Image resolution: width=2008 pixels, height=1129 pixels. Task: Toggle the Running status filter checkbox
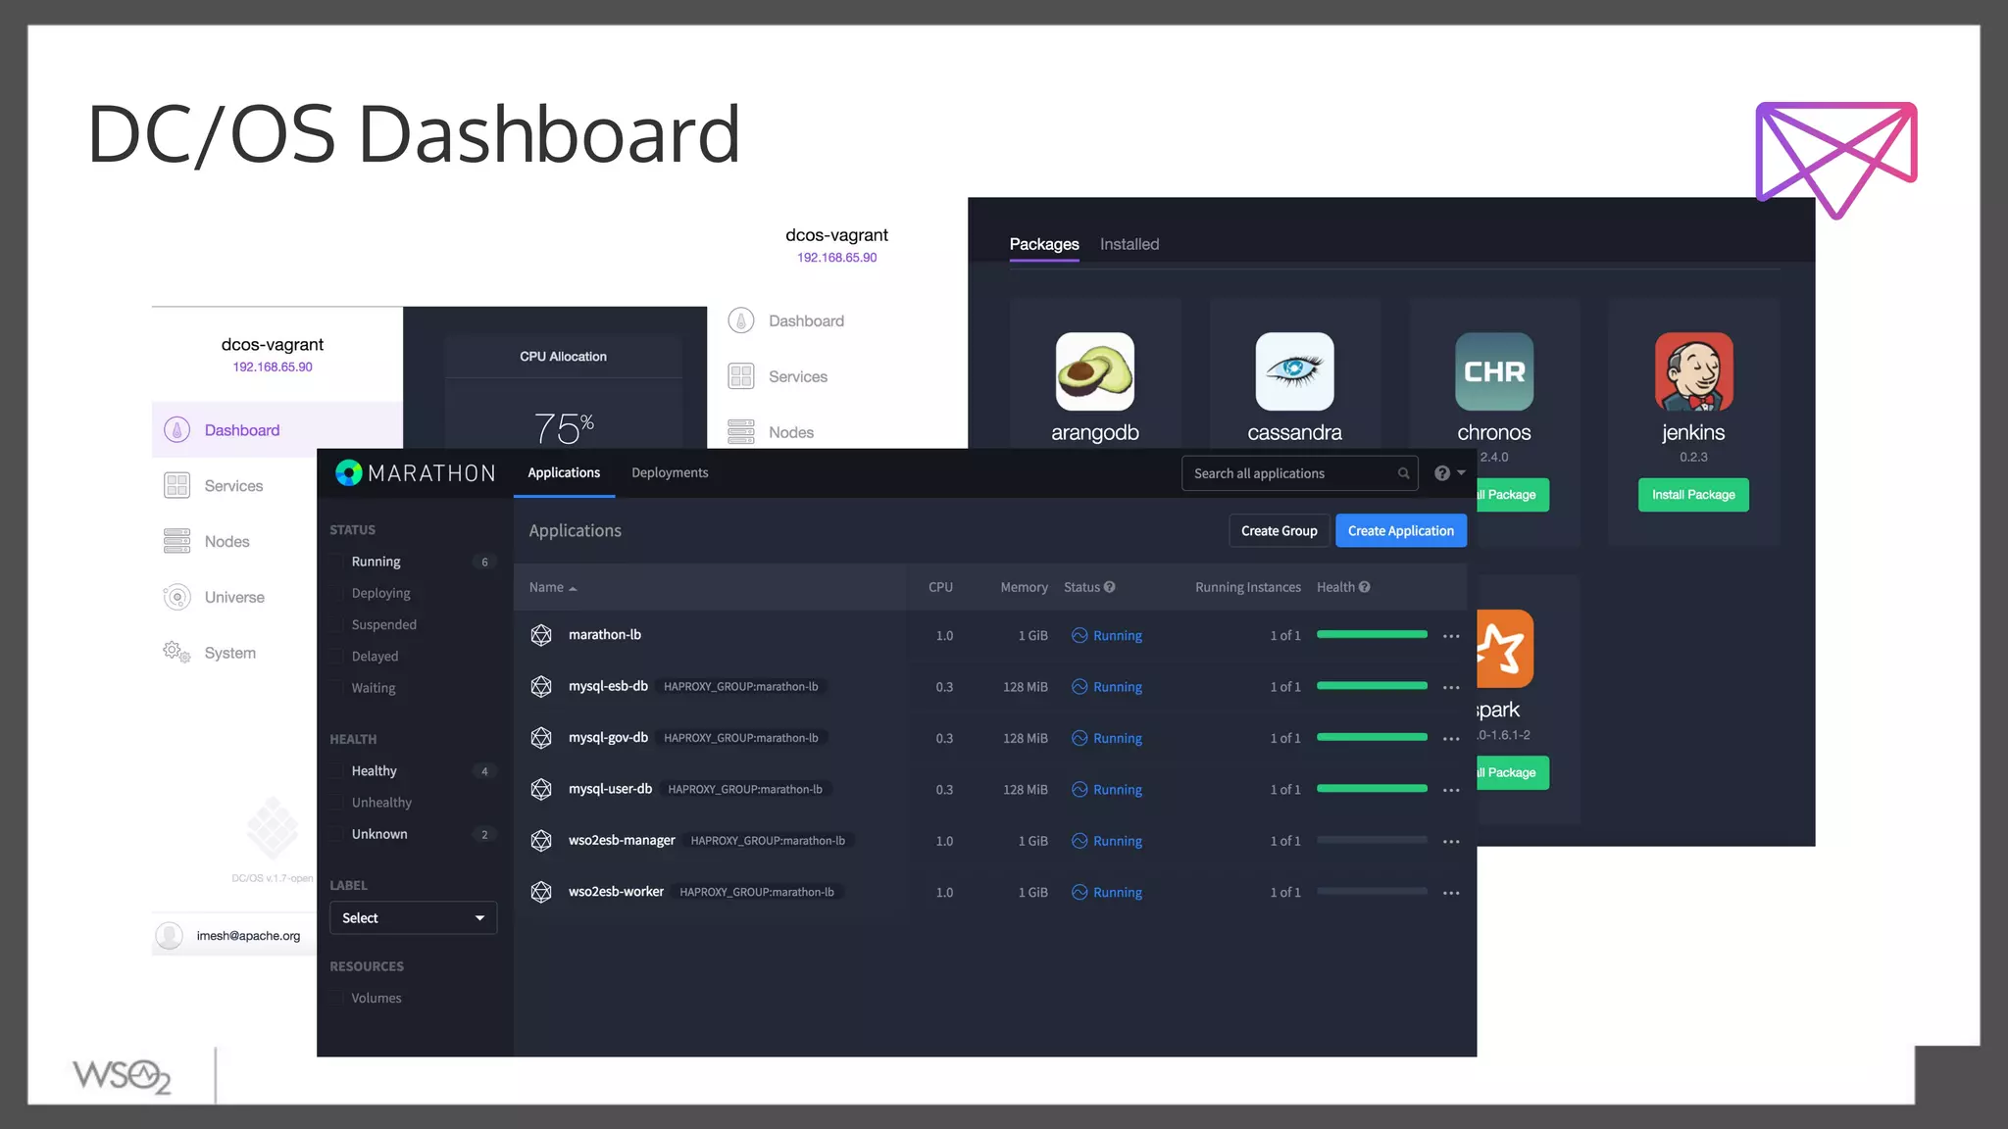(x=337, y=562)
